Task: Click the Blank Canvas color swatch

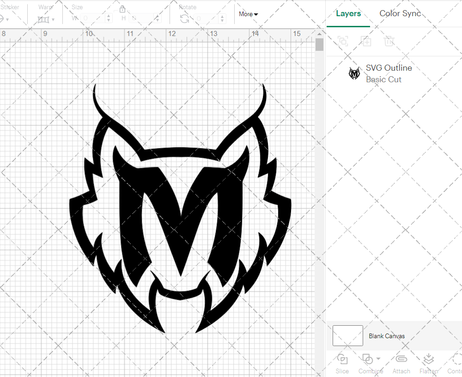Action: tap(347, 336)
